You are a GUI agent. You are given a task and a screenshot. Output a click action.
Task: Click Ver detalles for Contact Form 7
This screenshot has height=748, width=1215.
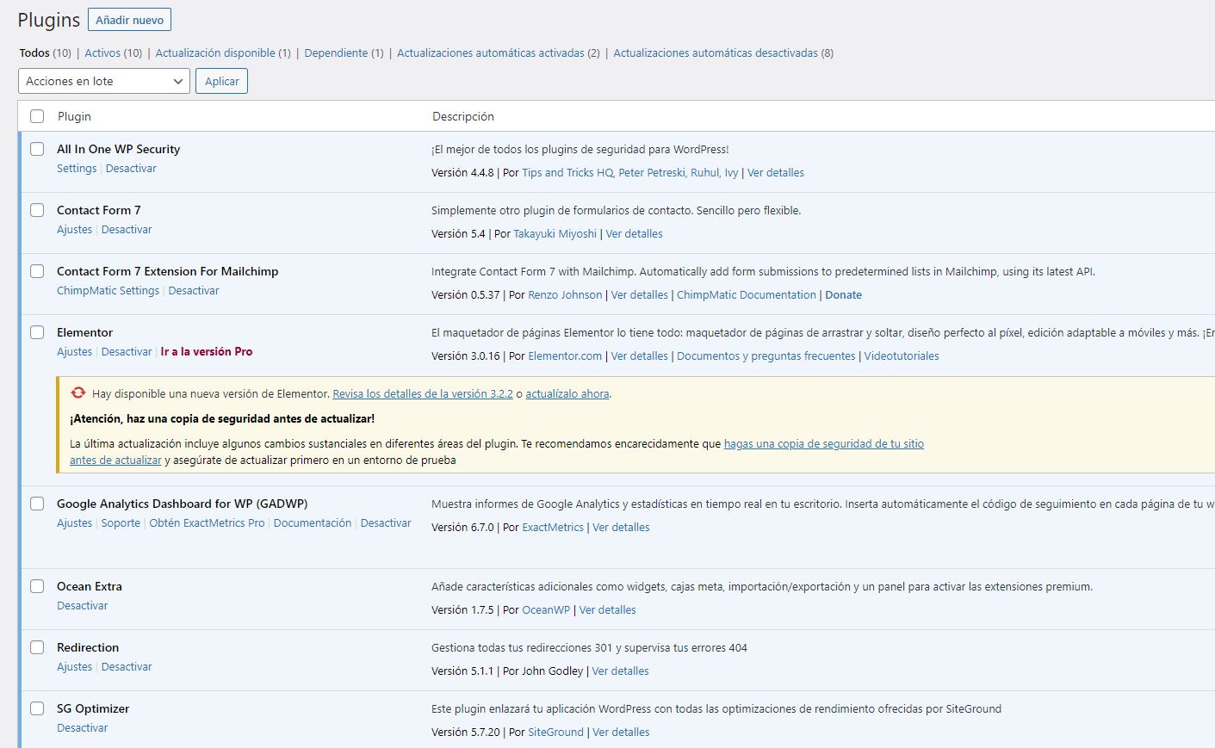634,234
